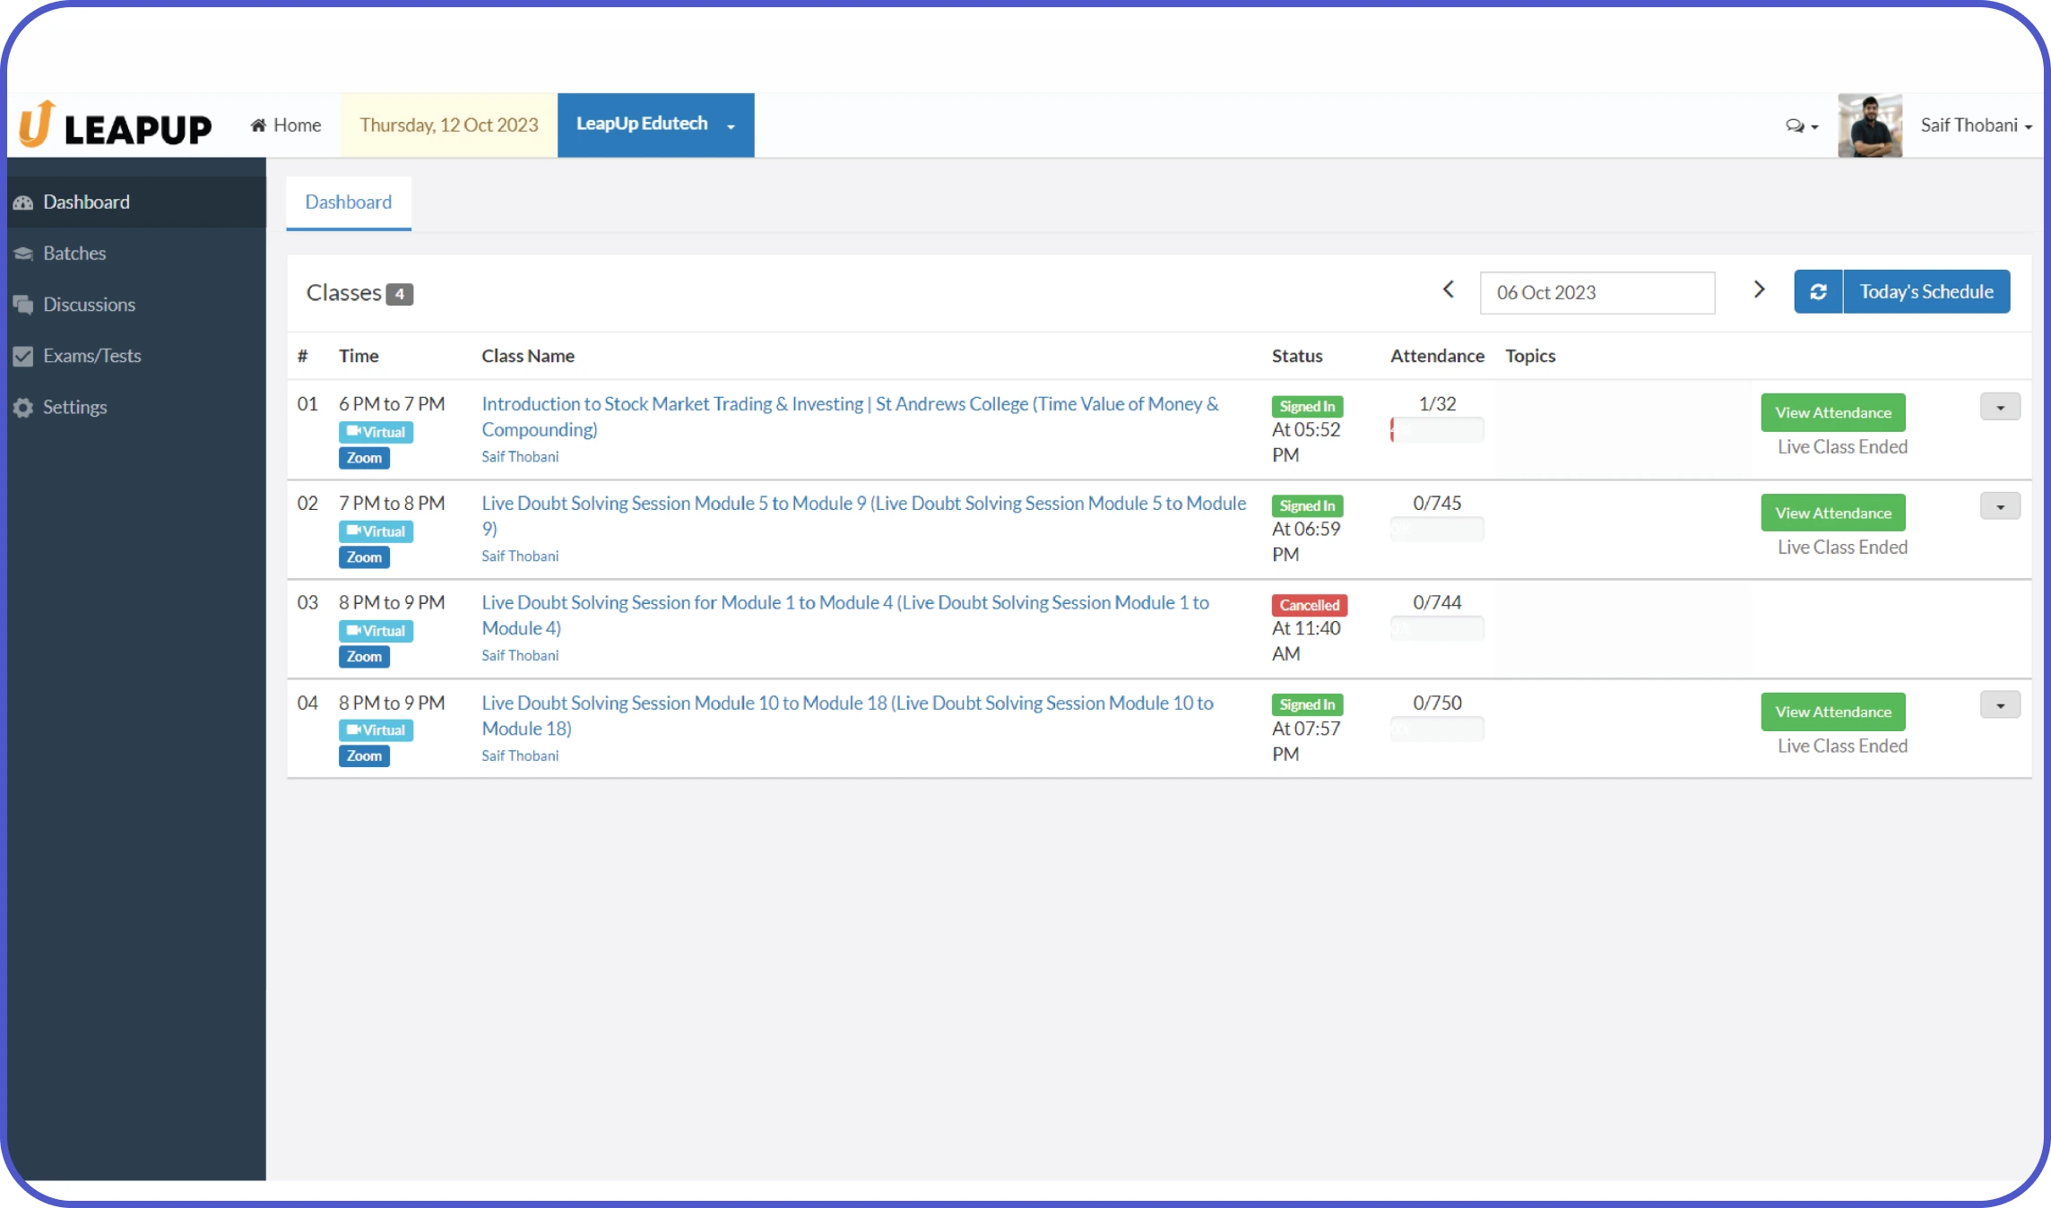Screen dimensions: 2051x1208
Task: Click the 06 Oct 2023 date field
Action: click(1596, 293)
